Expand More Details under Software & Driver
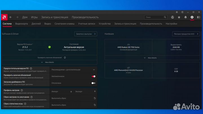 point(49,62)
